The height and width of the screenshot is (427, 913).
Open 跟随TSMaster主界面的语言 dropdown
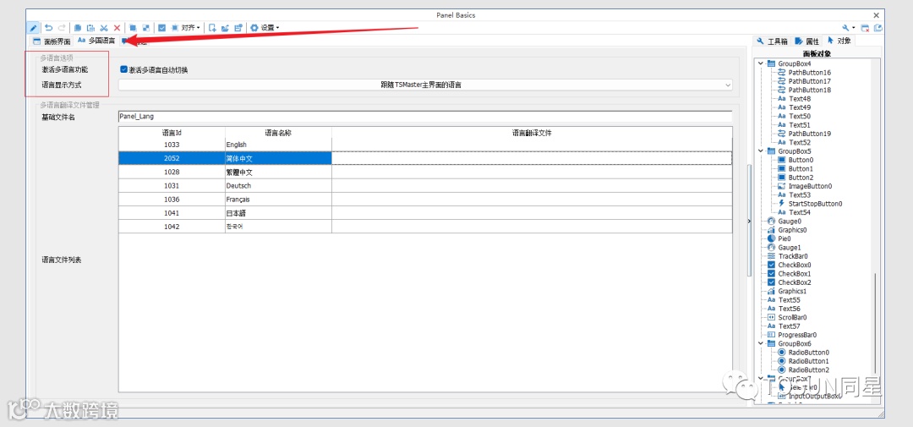425,85
